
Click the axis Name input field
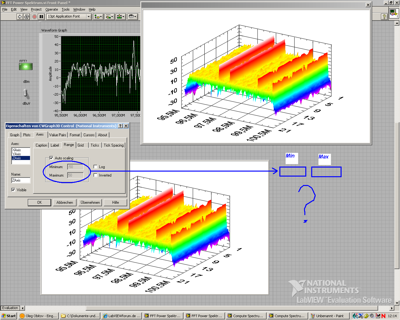click(21, 180)
